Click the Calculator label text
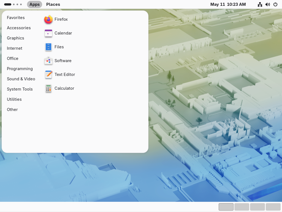The width and height of the screenshot is (282, 212). (64, 88)
